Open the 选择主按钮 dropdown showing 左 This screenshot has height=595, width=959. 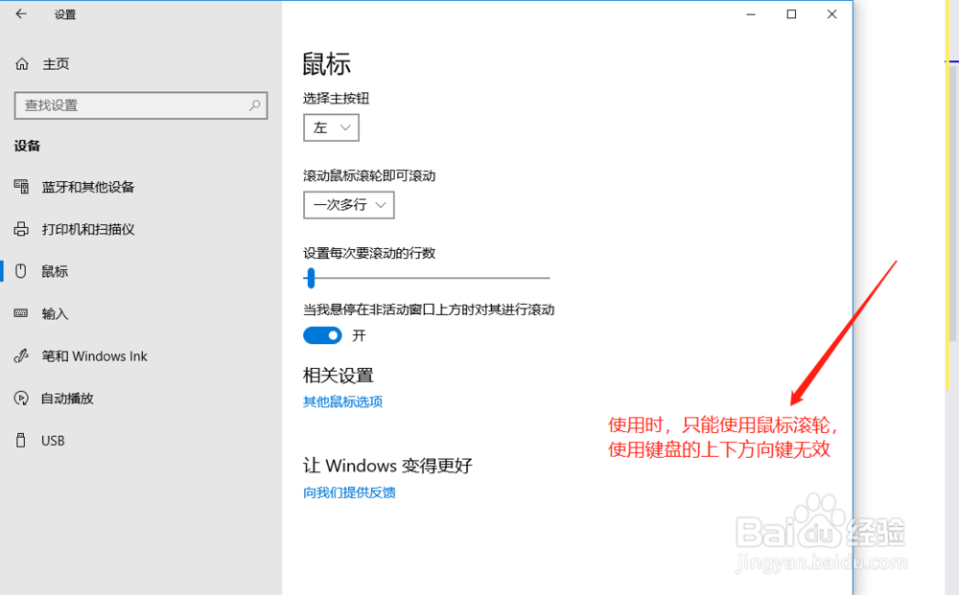coord(331,127)
